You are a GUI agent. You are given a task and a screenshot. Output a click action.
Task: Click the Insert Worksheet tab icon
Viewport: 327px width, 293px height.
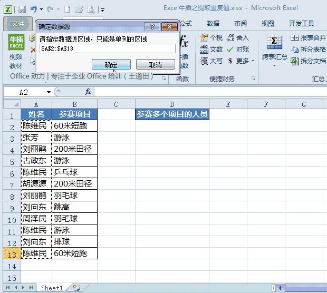tap(77, 288)
